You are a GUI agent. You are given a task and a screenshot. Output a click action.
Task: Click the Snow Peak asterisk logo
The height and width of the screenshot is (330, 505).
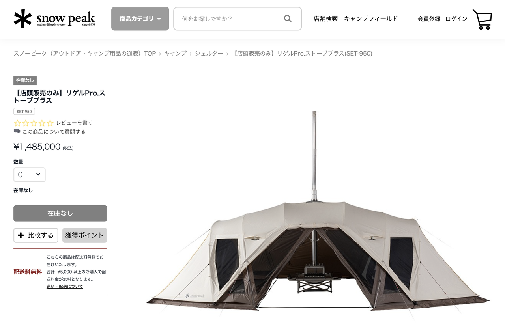point(22,19)
